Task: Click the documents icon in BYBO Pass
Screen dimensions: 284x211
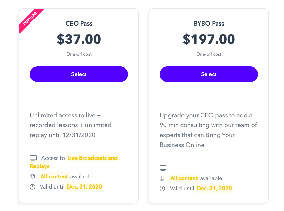Action: click(x=162, y=178)
